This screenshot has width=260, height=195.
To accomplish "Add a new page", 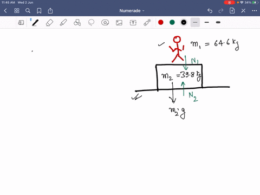I will click(x=232, y=11).
